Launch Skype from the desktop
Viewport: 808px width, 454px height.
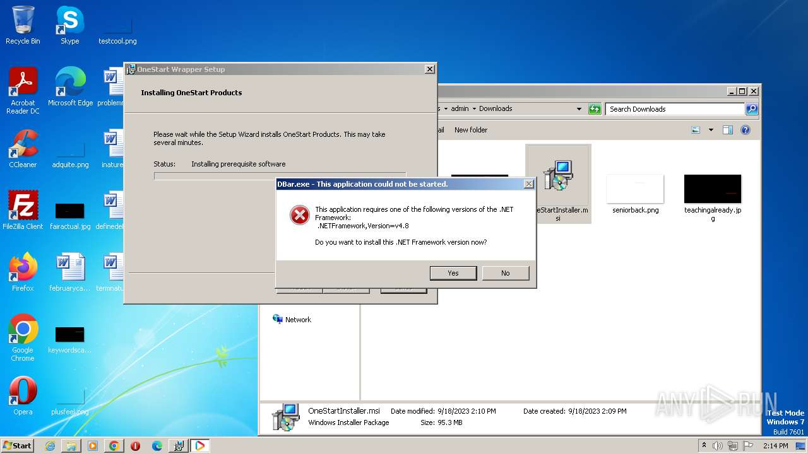coord(69,25)
